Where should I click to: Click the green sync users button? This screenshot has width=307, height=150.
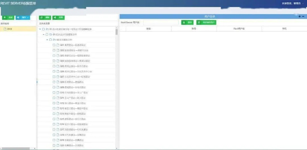click(206, 22)
